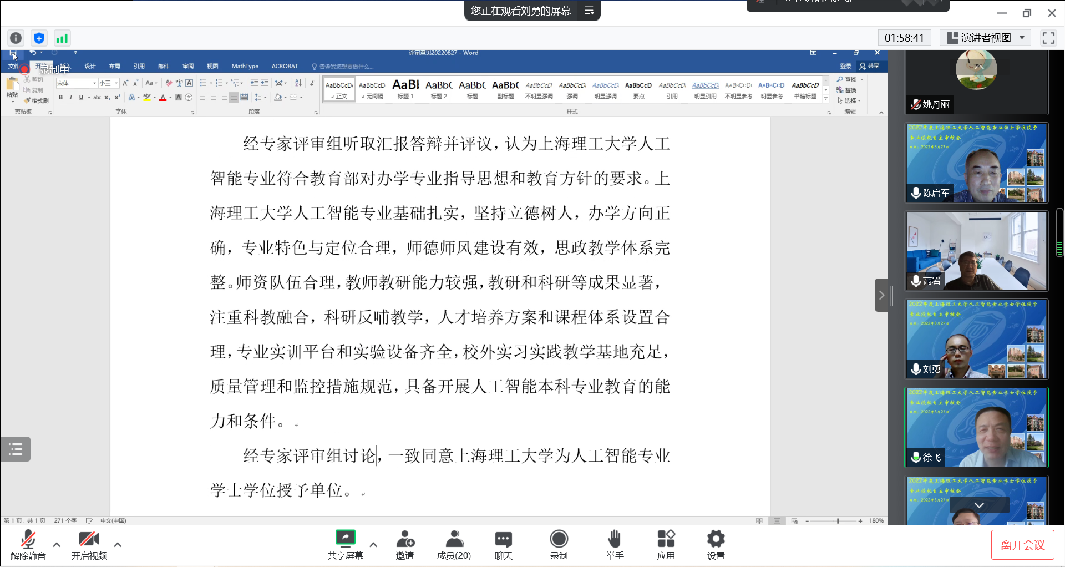Click the meeting info icon
Screen dimensions: 1065x567
click(x=16, y=38)
